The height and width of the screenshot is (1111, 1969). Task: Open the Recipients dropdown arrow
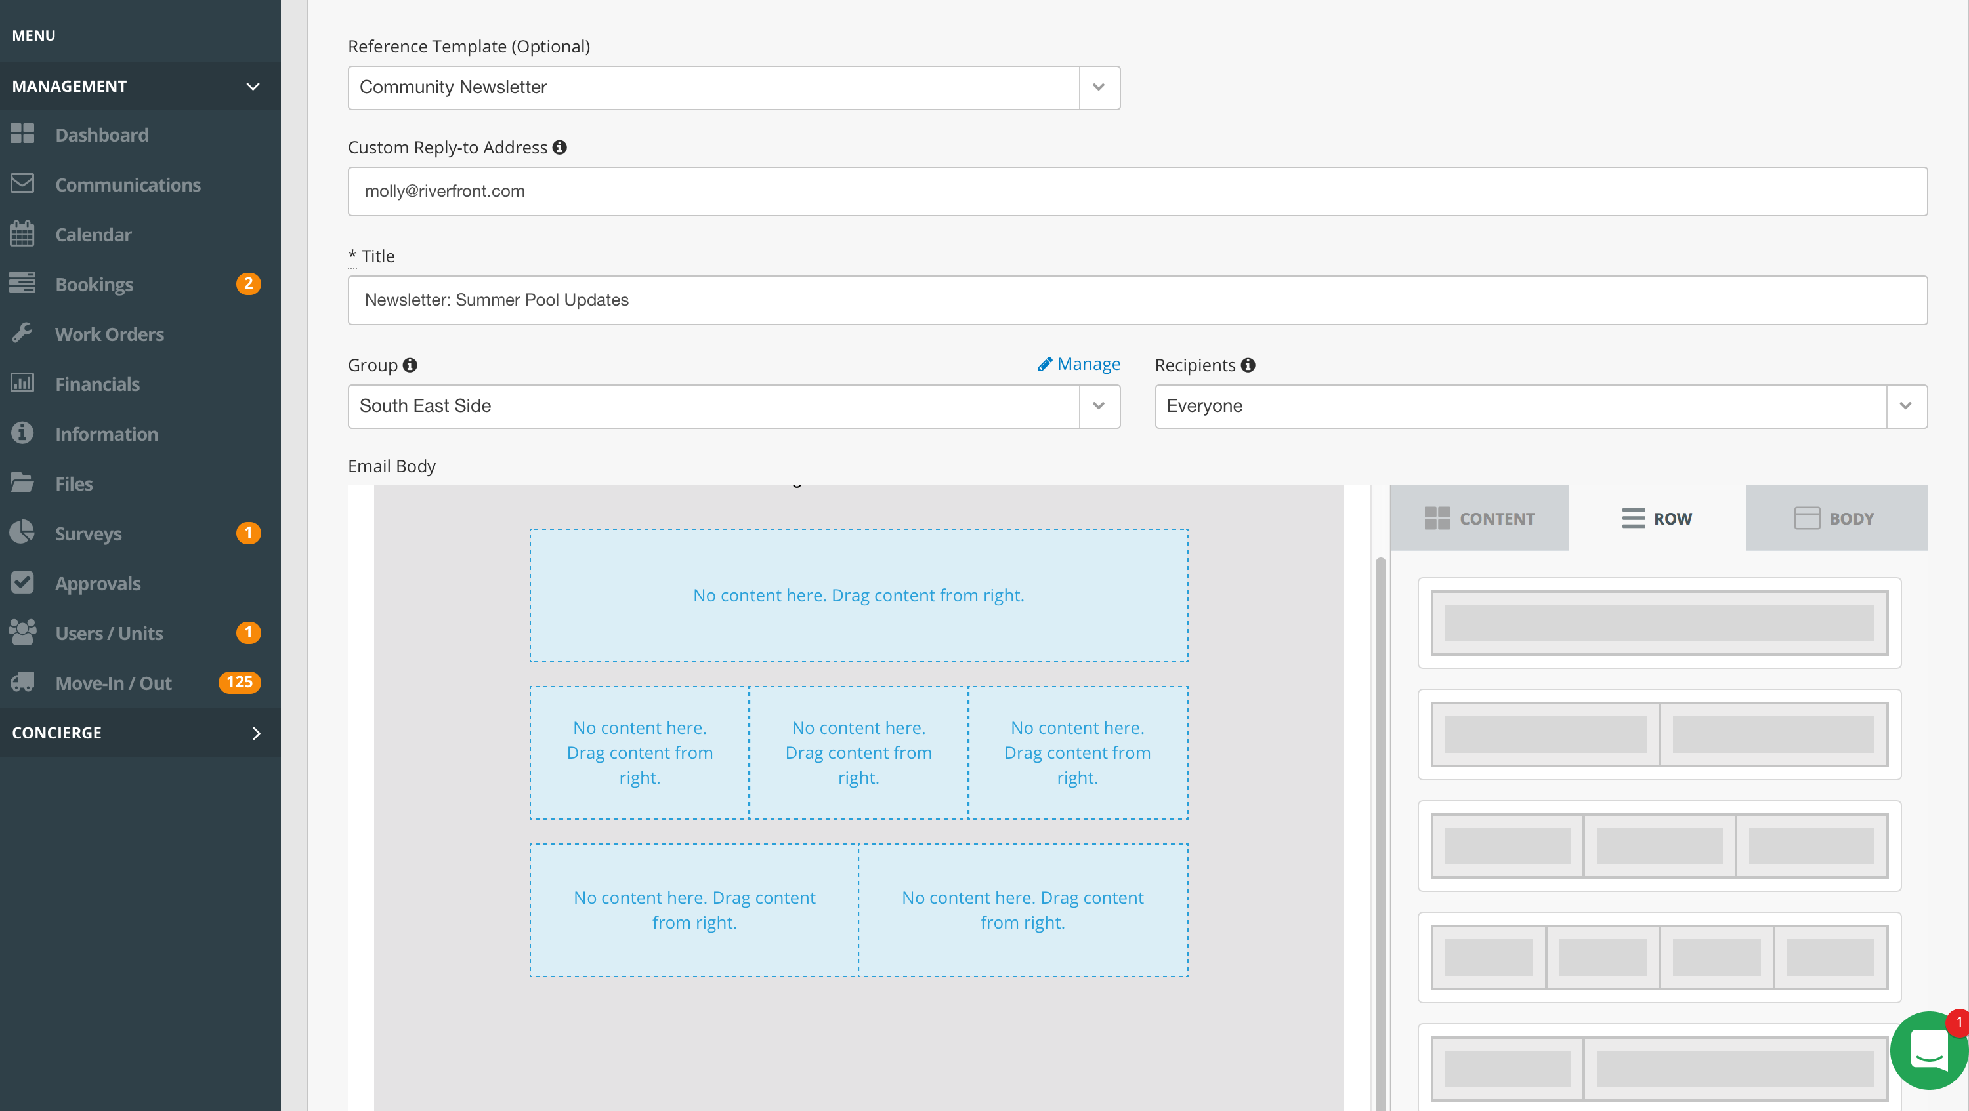[1907, 405]
